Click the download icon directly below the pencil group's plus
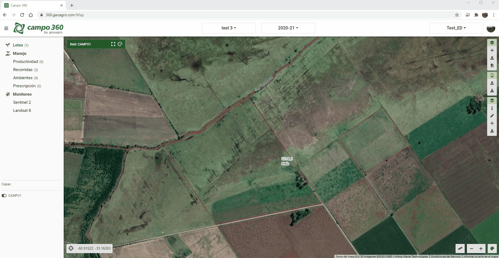The image size is (499, 258). coord(492,131)
